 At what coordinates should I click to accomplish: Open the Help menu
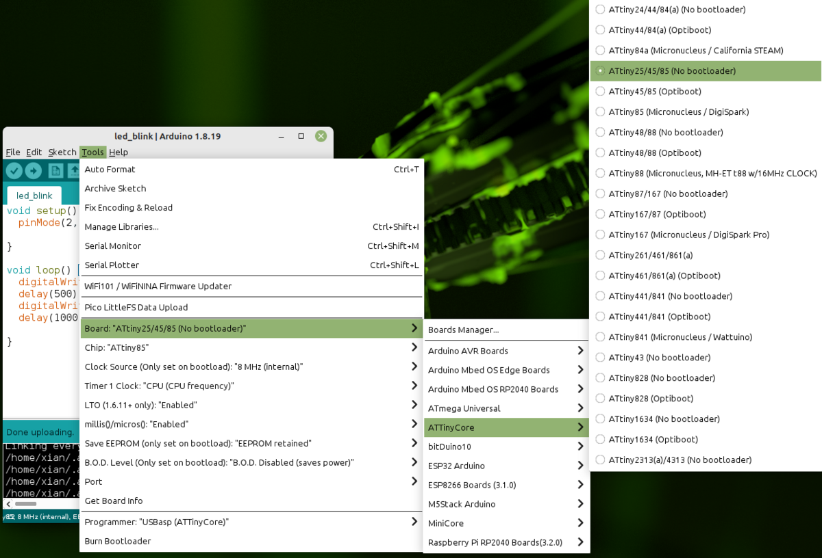point(119,152)
